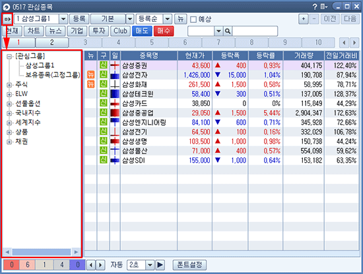The height and width of the screenshot is (274, 363).
Task: Expand the 선물옵션 tree node
Action: (9, 103)
